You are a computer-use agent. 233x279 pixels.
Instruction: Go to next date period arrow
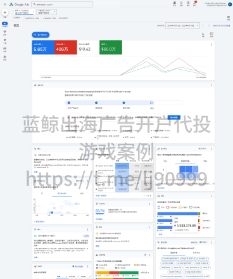[x=209, y=25]
